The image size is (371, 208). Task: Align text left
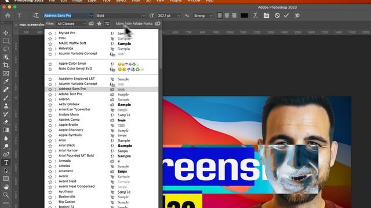[x=220, y=16]
